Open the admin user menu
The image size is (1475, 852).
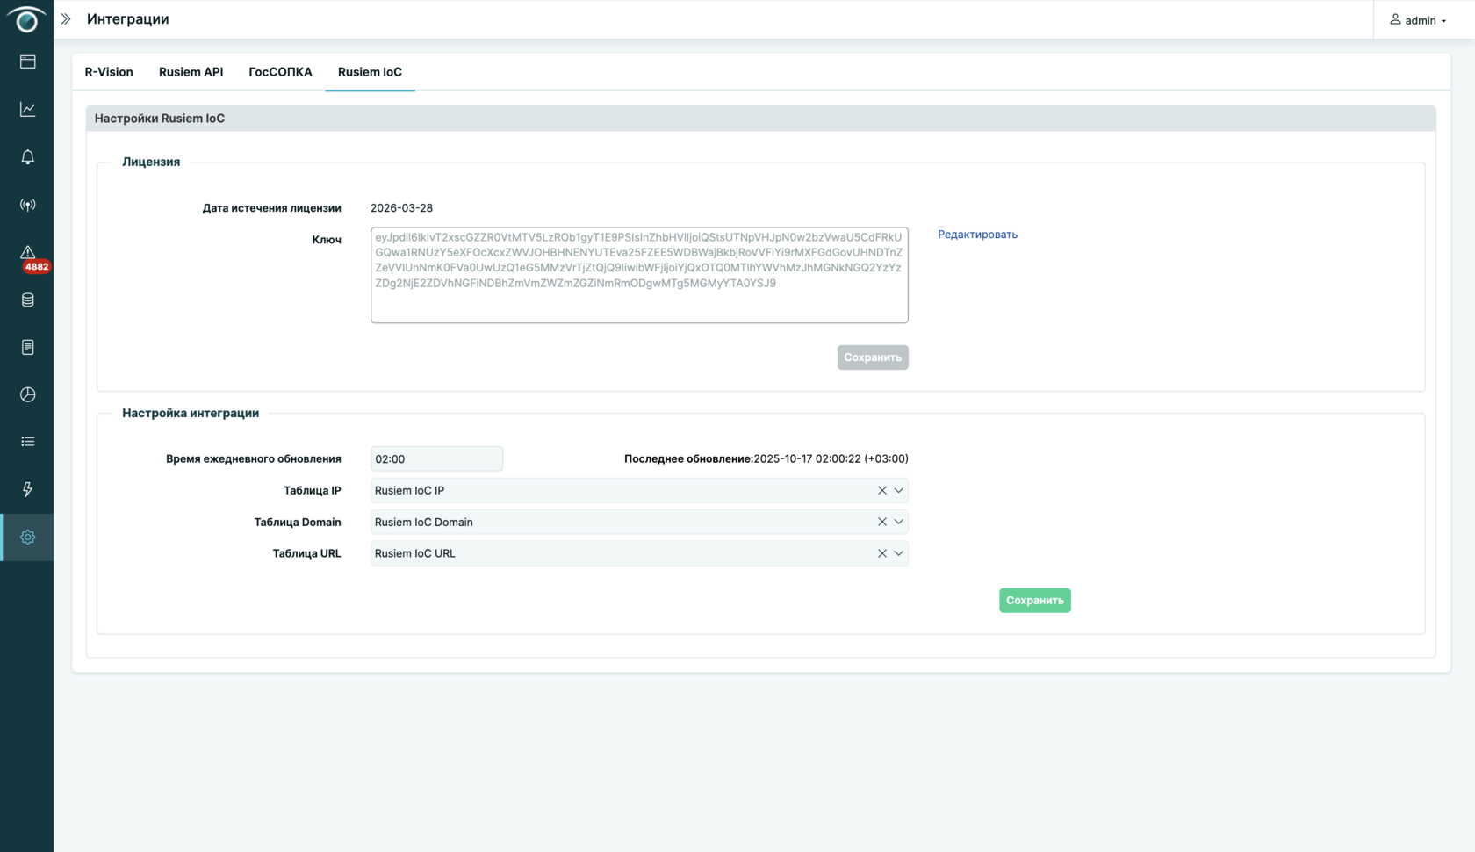(x=1418, y=19)
